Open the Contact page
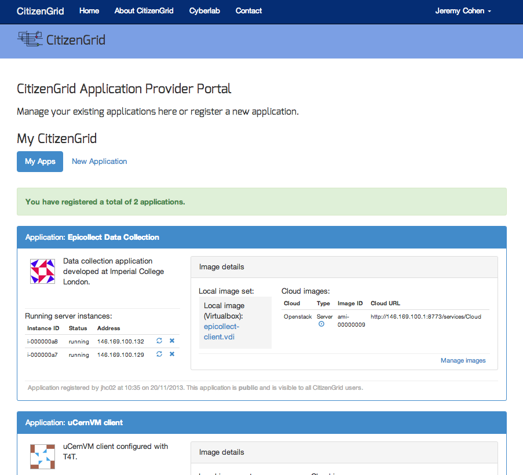The width and height of the screenshot is (523, 475). (x=249, y=11)
